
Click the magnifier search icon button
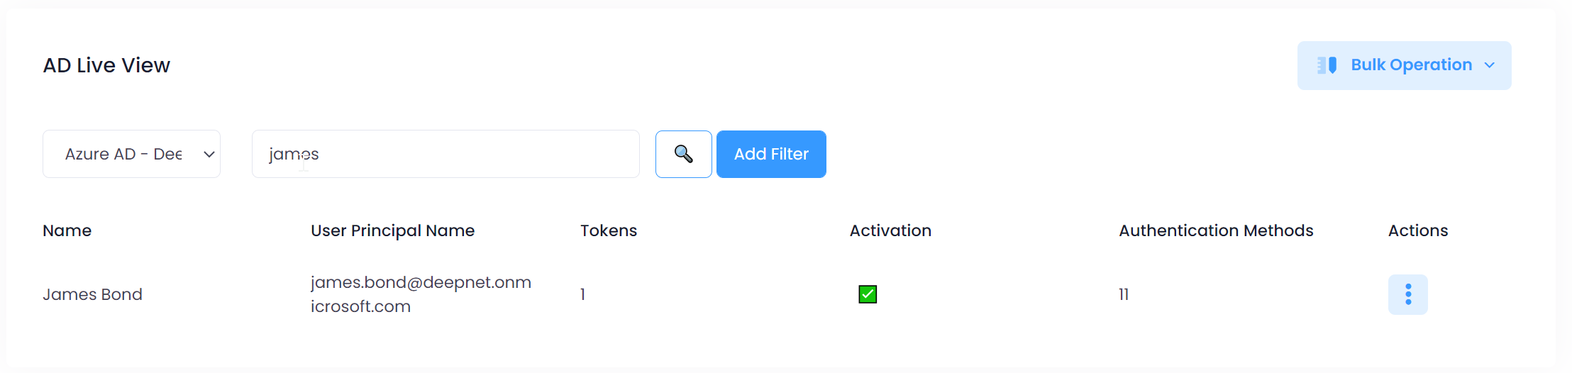[x=683, y=154]
